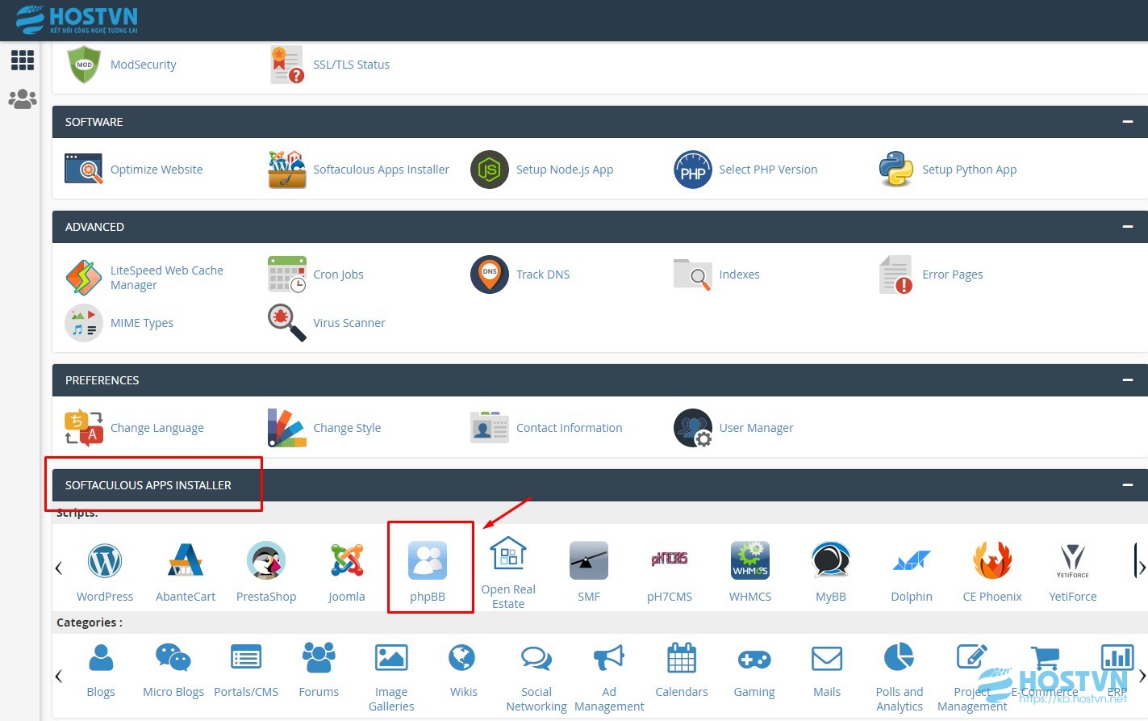This screenshot has height=721, width=1148.
Task: Open the sidebar grid home icon
Action: (x=23, y=60)
